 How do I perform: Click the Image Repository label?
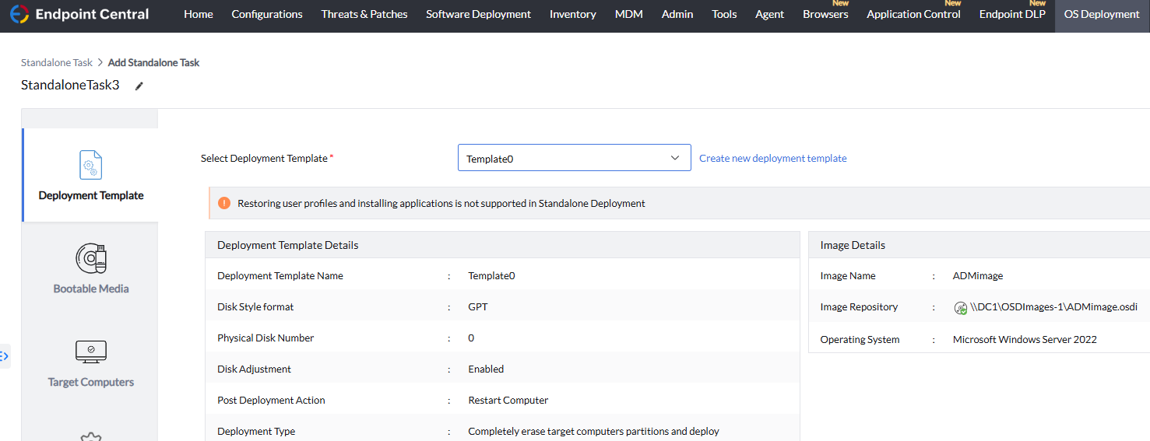point(859,306)
